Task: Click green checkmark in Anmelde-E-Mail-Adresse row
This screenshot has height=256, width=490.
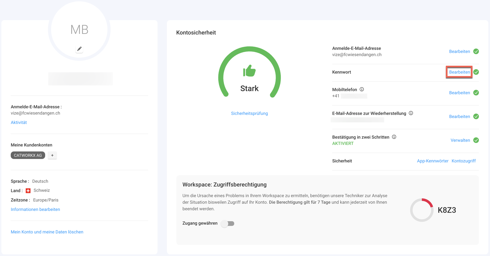Action: coord(476,52)
